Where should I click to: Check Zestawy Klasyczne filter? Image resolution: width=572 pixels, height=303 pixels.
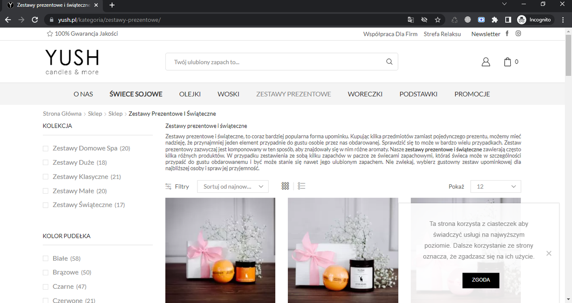pyautogui.click(x=46, y=177)
